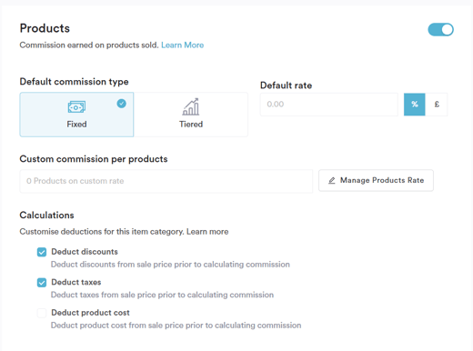Click the Custom commission per products heading
Viewport: 473px width, 351px height.
(x=94, y=159)
